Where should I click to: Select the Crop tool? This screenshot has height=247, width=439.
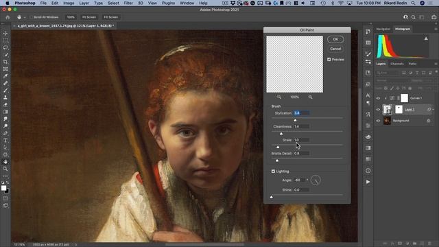[x=5, y=62]
